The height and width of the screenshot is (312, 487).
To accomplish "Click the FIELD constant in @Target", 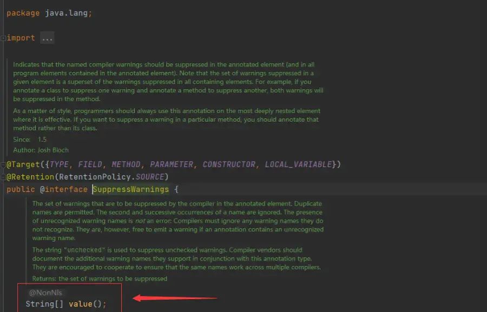I will 90,164.
